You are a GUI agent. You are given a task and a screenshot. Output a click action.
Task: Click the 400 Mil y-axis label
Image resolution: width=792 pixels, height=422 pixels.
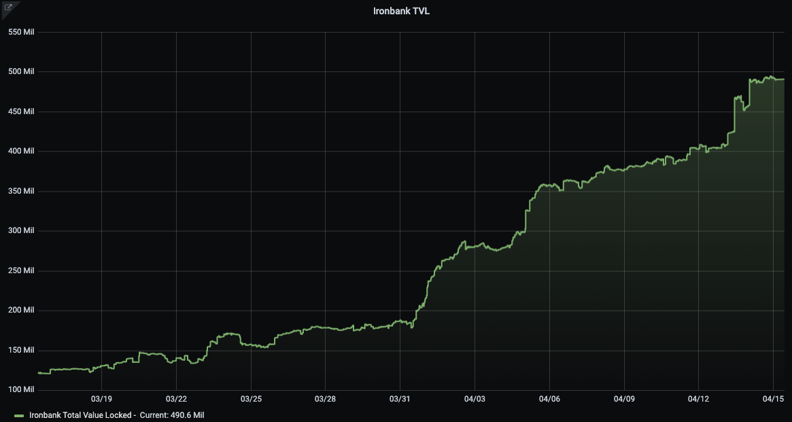[21, 151]
